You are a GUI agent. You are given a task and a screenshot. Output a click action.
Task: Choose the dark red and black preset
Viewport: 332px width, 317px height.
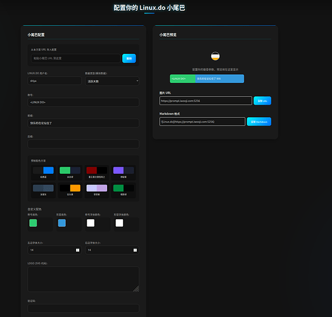tap(97, 172)
